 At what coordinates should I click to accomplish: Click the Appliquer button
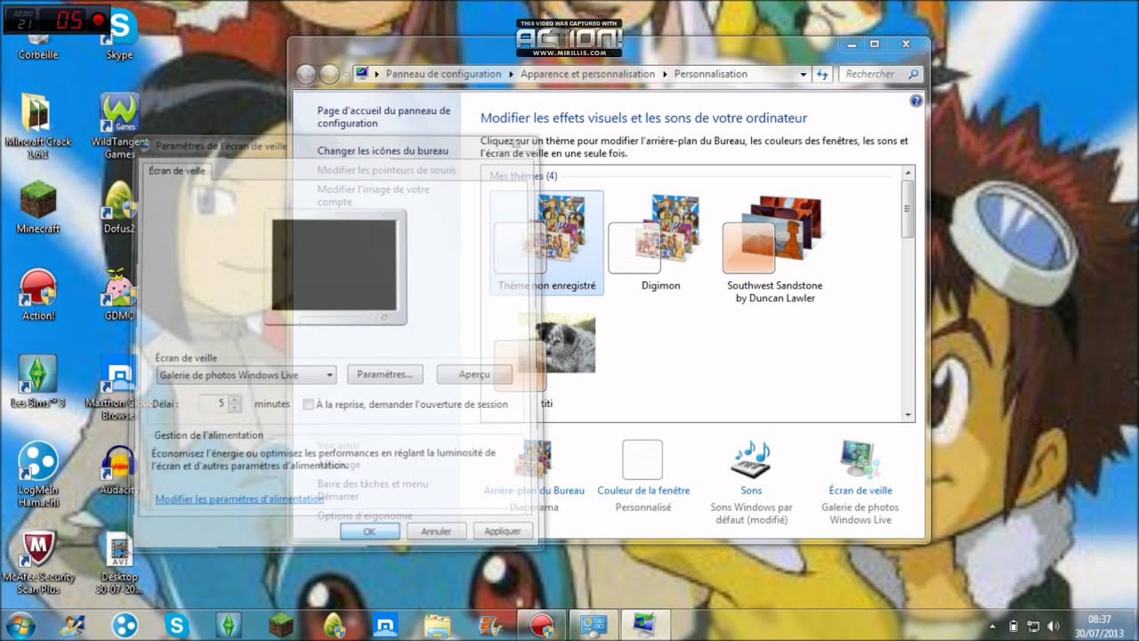(x=503, y=531)
